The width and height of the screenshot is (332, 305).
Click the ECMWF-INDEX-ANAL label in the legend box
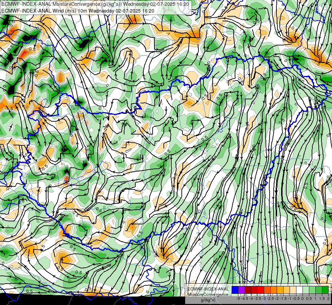coord(208,289)
